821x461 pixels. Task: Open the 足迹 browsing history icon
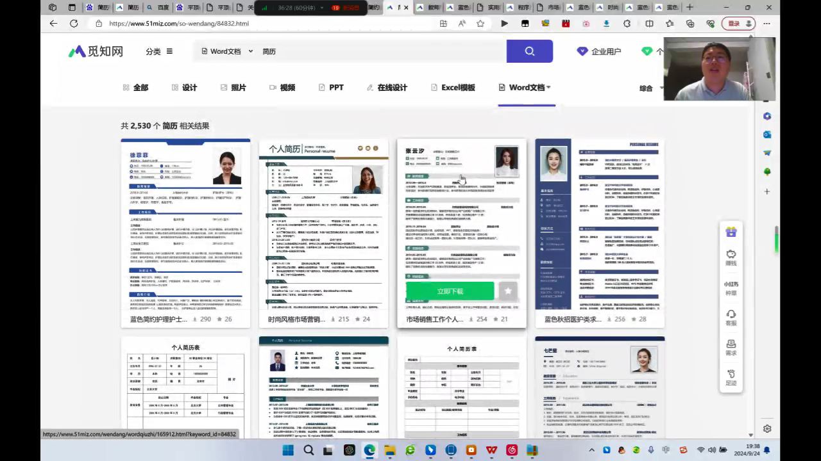pyautogui.click(x=731, y=378)
